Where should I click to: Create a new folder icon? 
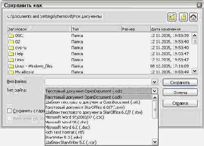(183, 17)
